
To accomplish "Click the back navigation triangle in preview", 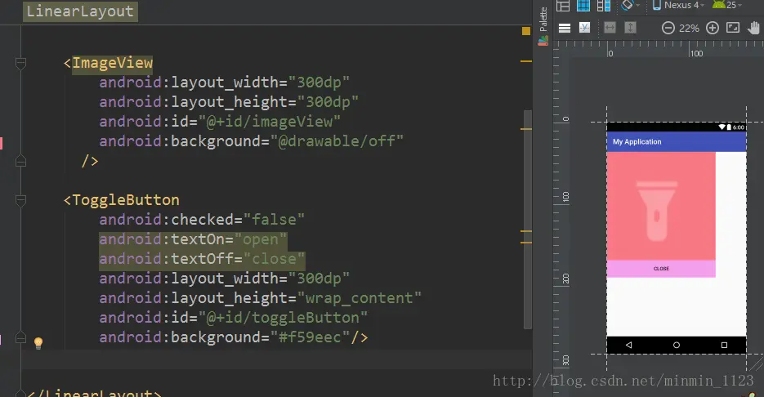I will coord(629,345).
